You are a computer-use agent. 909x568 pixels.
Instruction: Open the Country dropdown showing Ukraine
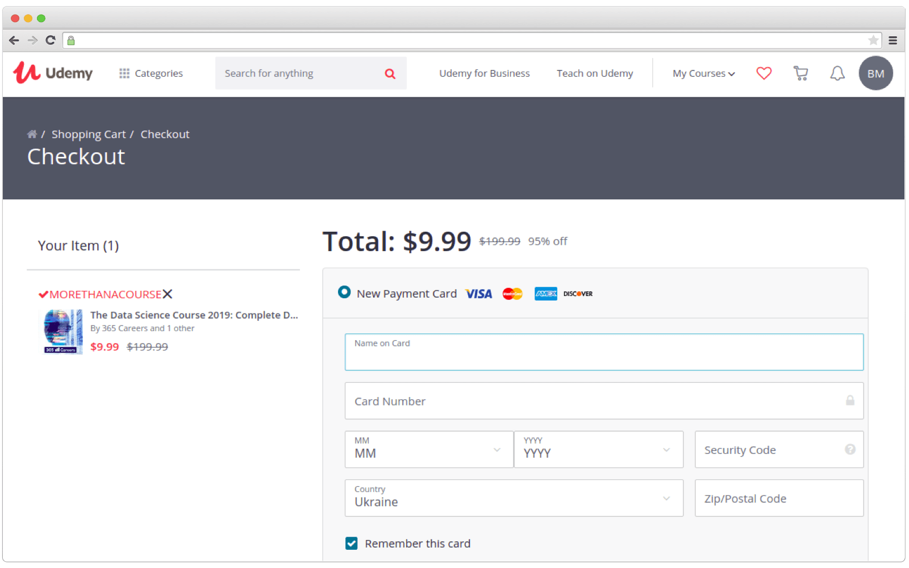click(514, 498)
